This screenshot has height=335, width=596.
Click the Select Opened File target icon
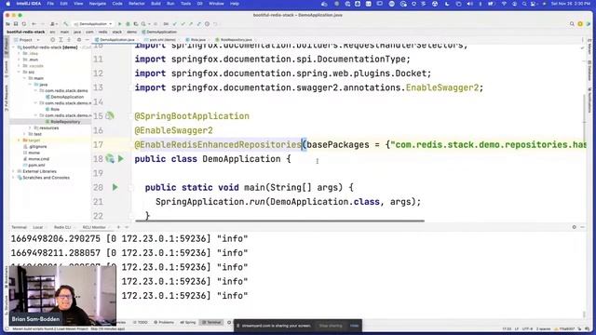click(x=52, y=39)
